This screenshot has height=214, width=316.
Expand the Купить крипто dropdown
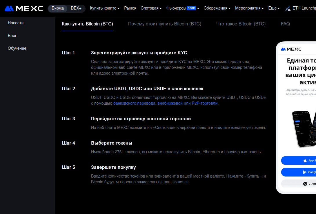click(x=105, y=8)
